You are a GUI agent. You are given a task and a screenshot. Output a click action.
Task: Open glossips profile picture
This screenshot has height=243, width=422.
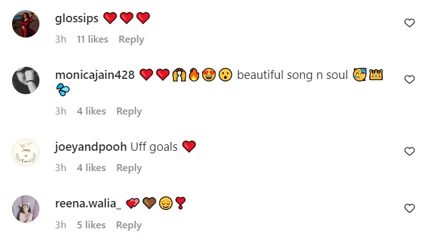point(26,24)
